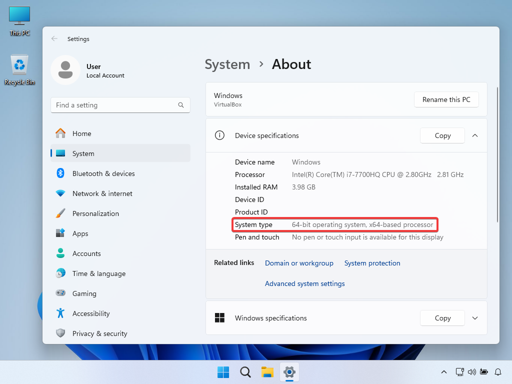Screen dimensions: 512x384
Task: Open File Explorer from the taskbar
Action: (x=267, y=372)
